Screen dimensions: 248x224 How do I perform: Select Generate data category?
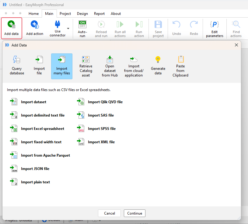click(158, 66)
